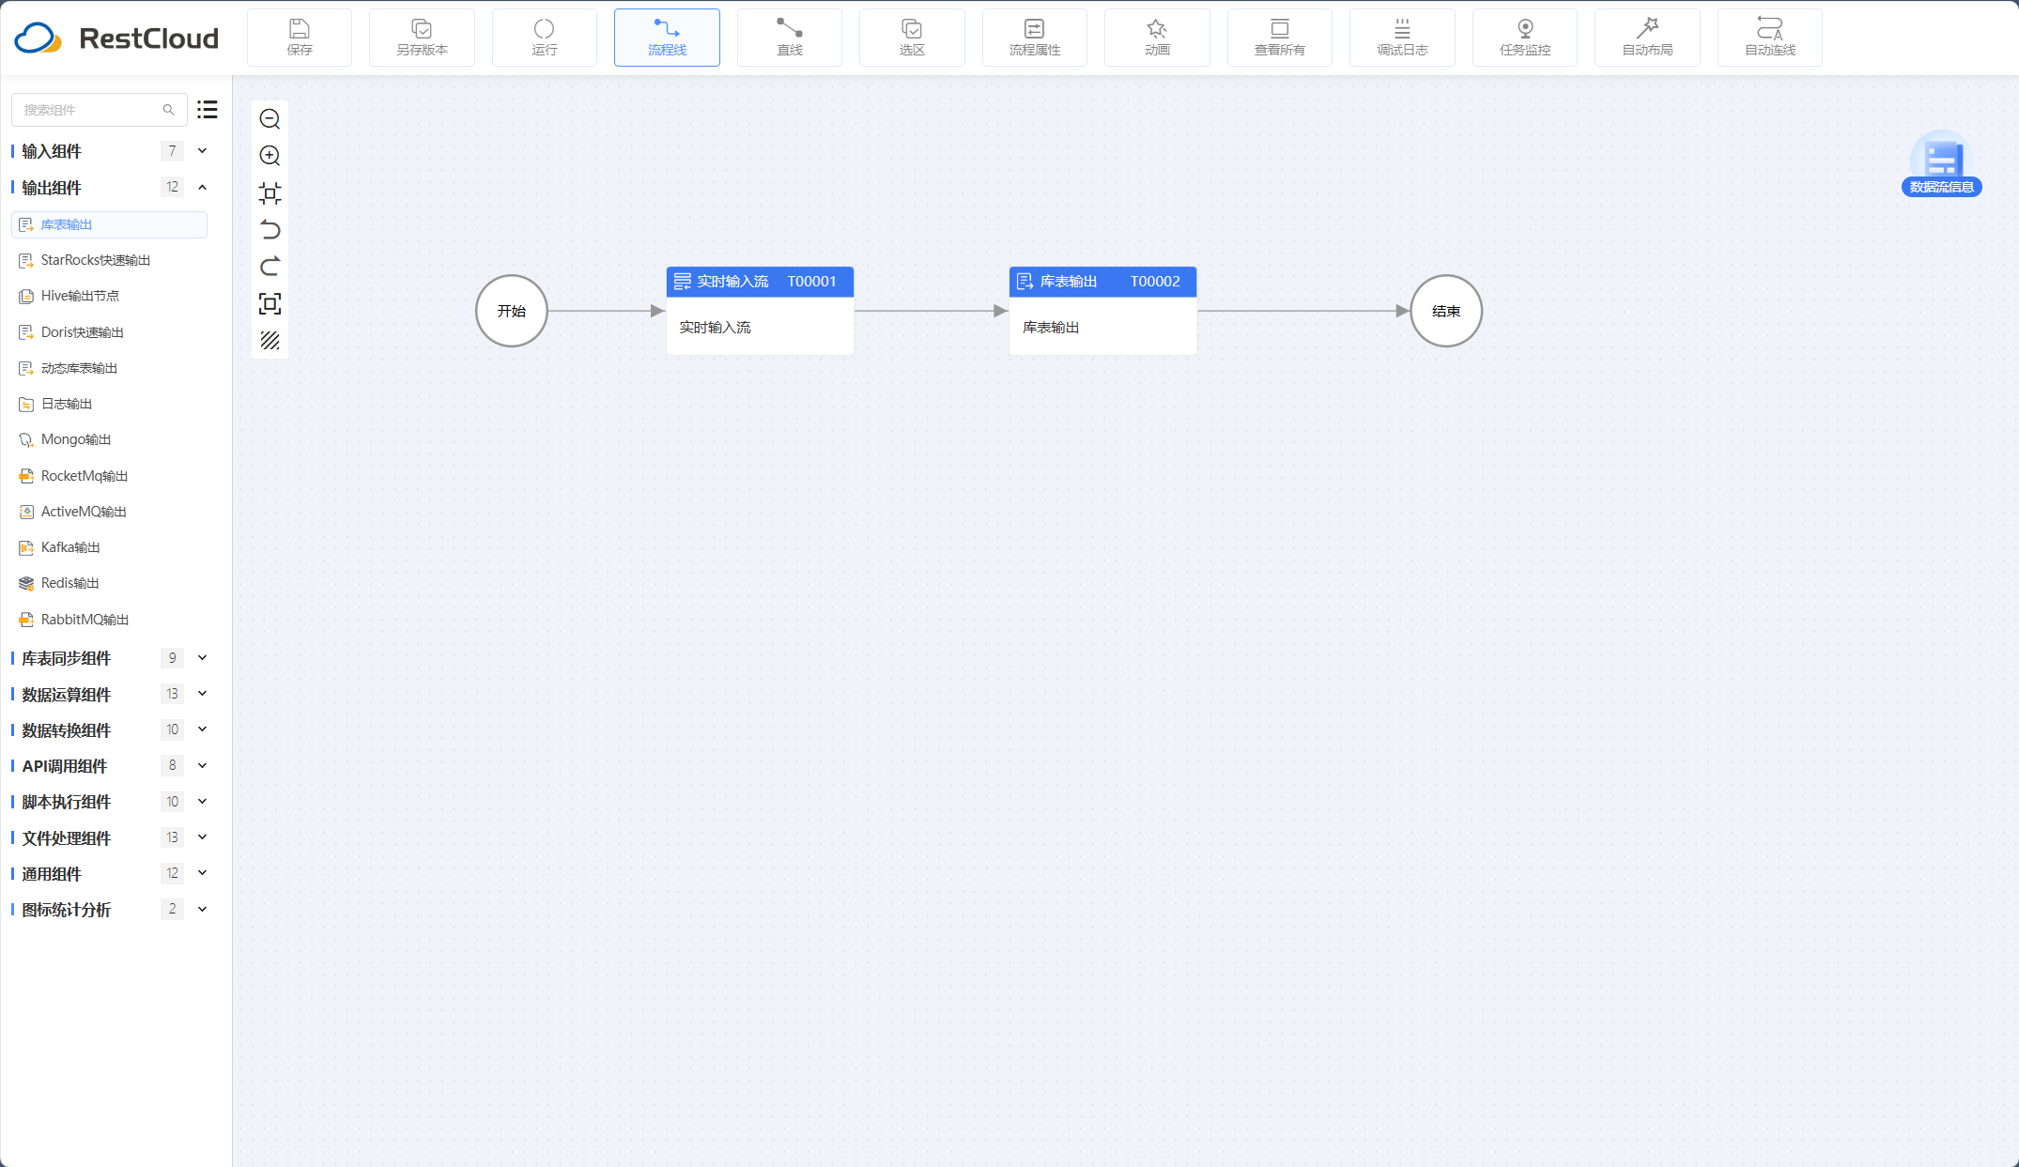Apply 自动布局 auto layout
Viewport: 2019px width, 1167px height.
pyautogui.click(x=1647, y=38)
